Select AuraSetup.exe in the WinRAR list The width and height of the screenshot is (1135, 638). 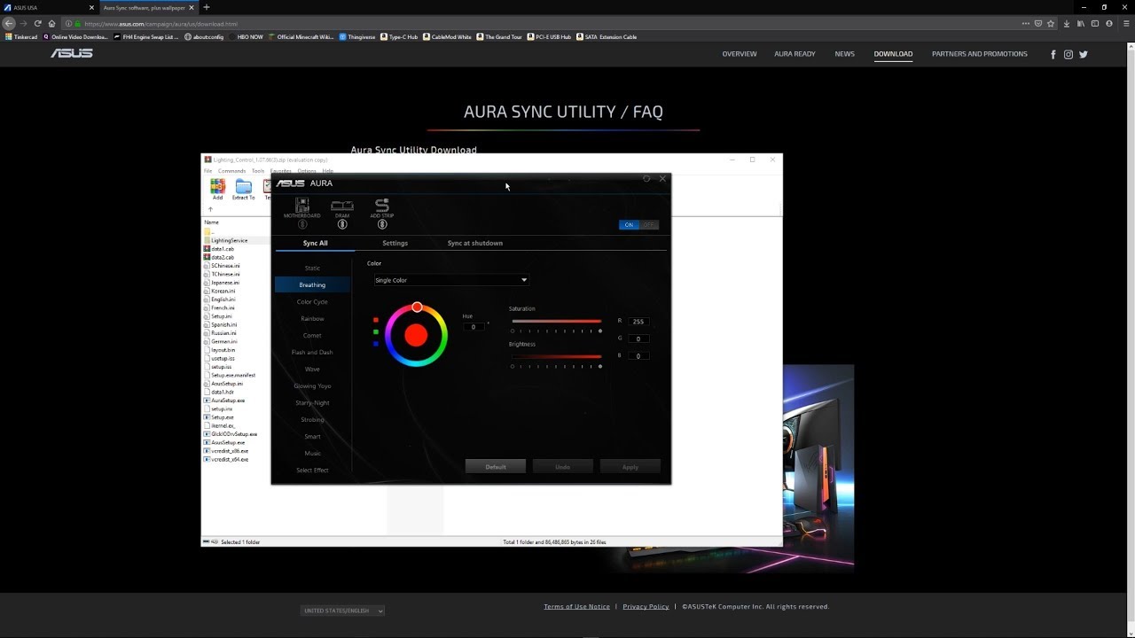coord(224,401)
